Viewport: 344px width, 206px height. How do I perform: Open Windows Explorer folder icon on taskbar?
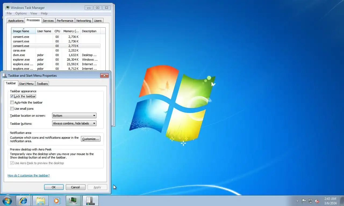(x=41, y=201)
